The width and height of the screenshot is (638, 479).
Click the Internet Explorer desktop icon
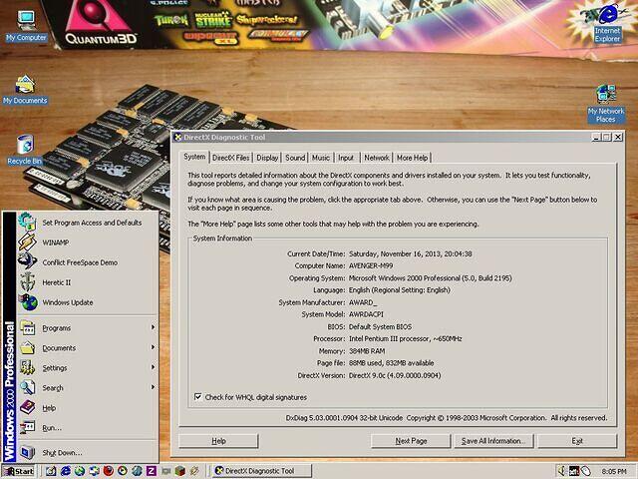(607, 24)
